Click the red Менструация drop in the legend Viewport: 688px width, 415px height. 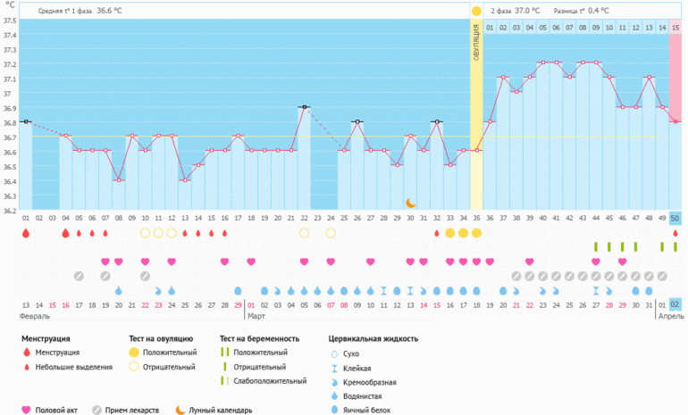point(27,353)
